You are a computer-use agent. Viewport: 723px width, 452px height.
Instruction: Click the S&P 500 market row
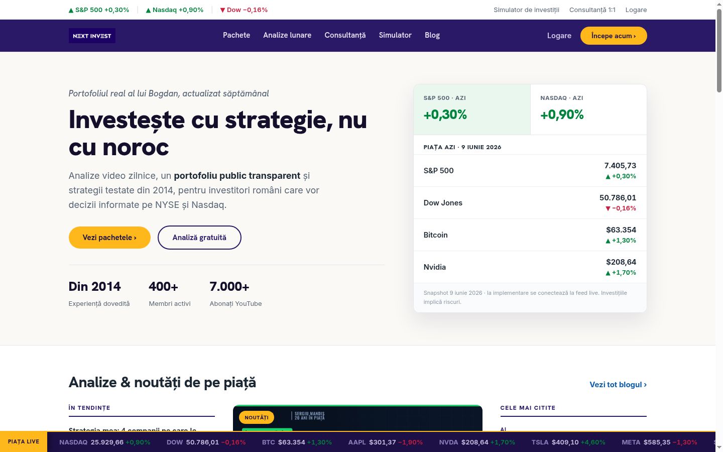pyautogui.click(x=530, y=171)
